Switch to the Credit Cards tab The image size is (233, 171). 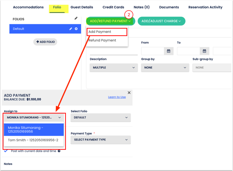click(113, 7)
